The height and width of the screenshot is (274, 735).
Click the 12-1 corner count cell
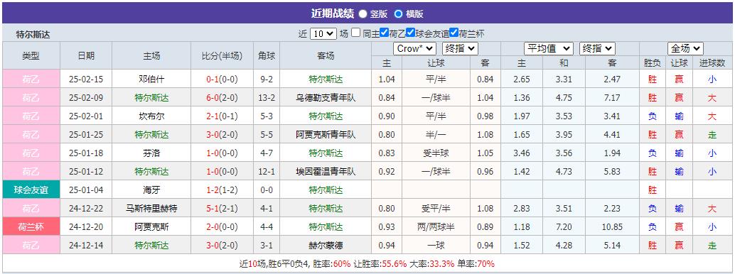267,172
